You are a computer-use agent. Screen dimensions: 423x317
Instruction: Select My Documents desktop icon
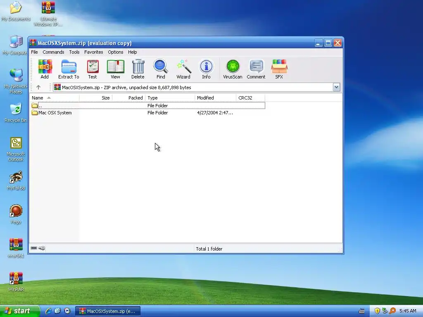point(16,11)
